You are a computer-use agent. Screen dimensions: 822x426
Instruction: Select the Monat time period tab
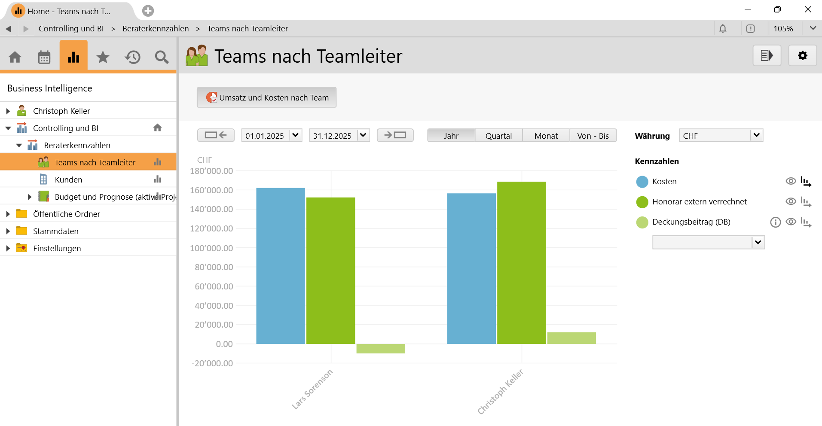click(x=546, y=135)
